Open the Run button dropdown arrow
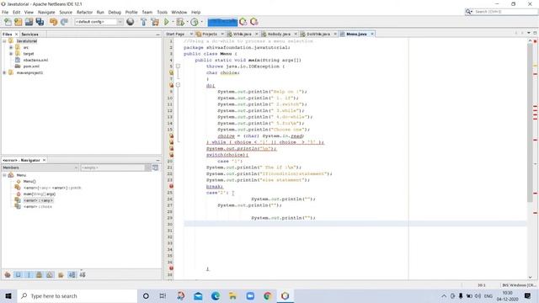 [173, 22]
